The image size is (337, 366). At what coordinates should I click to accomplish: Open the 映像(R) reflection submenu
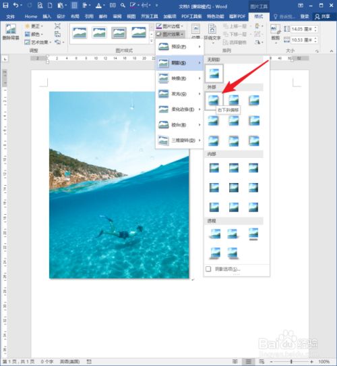coord(179,78)
